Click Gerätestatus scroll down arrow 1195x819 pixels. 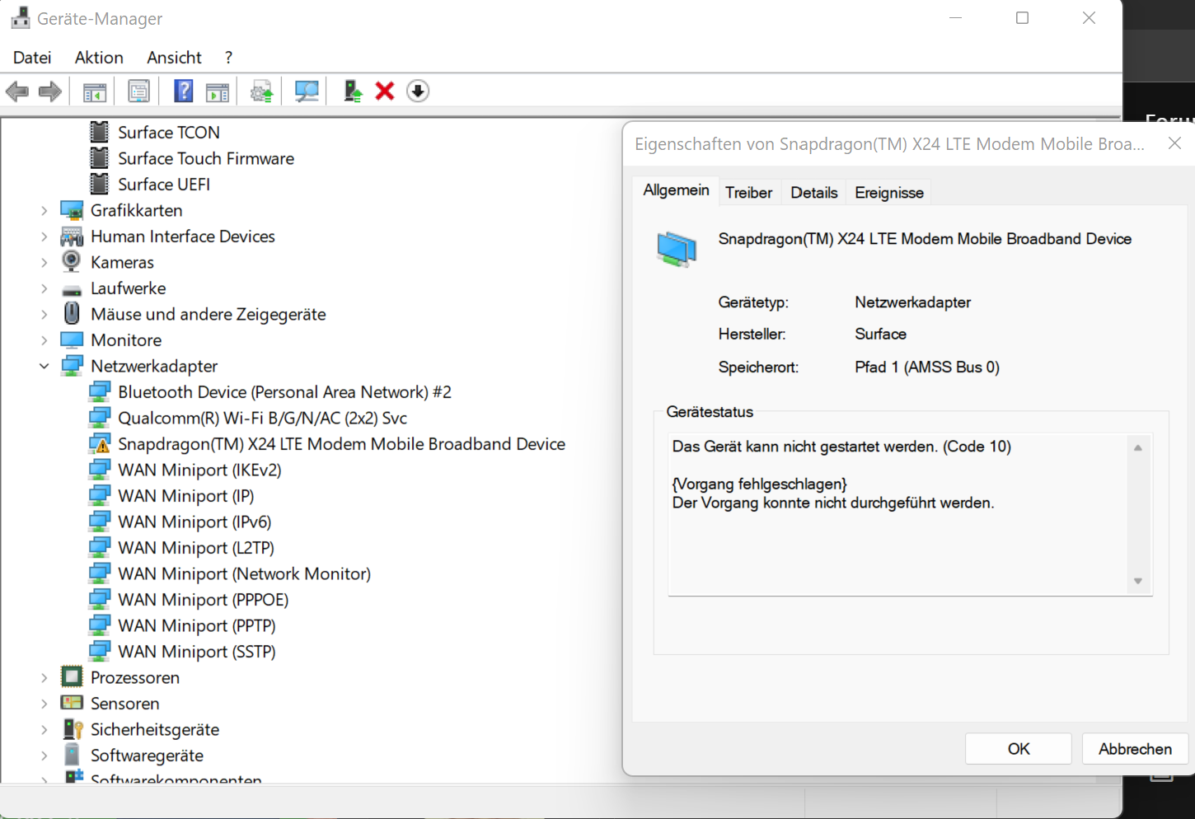coord(1138,581)
